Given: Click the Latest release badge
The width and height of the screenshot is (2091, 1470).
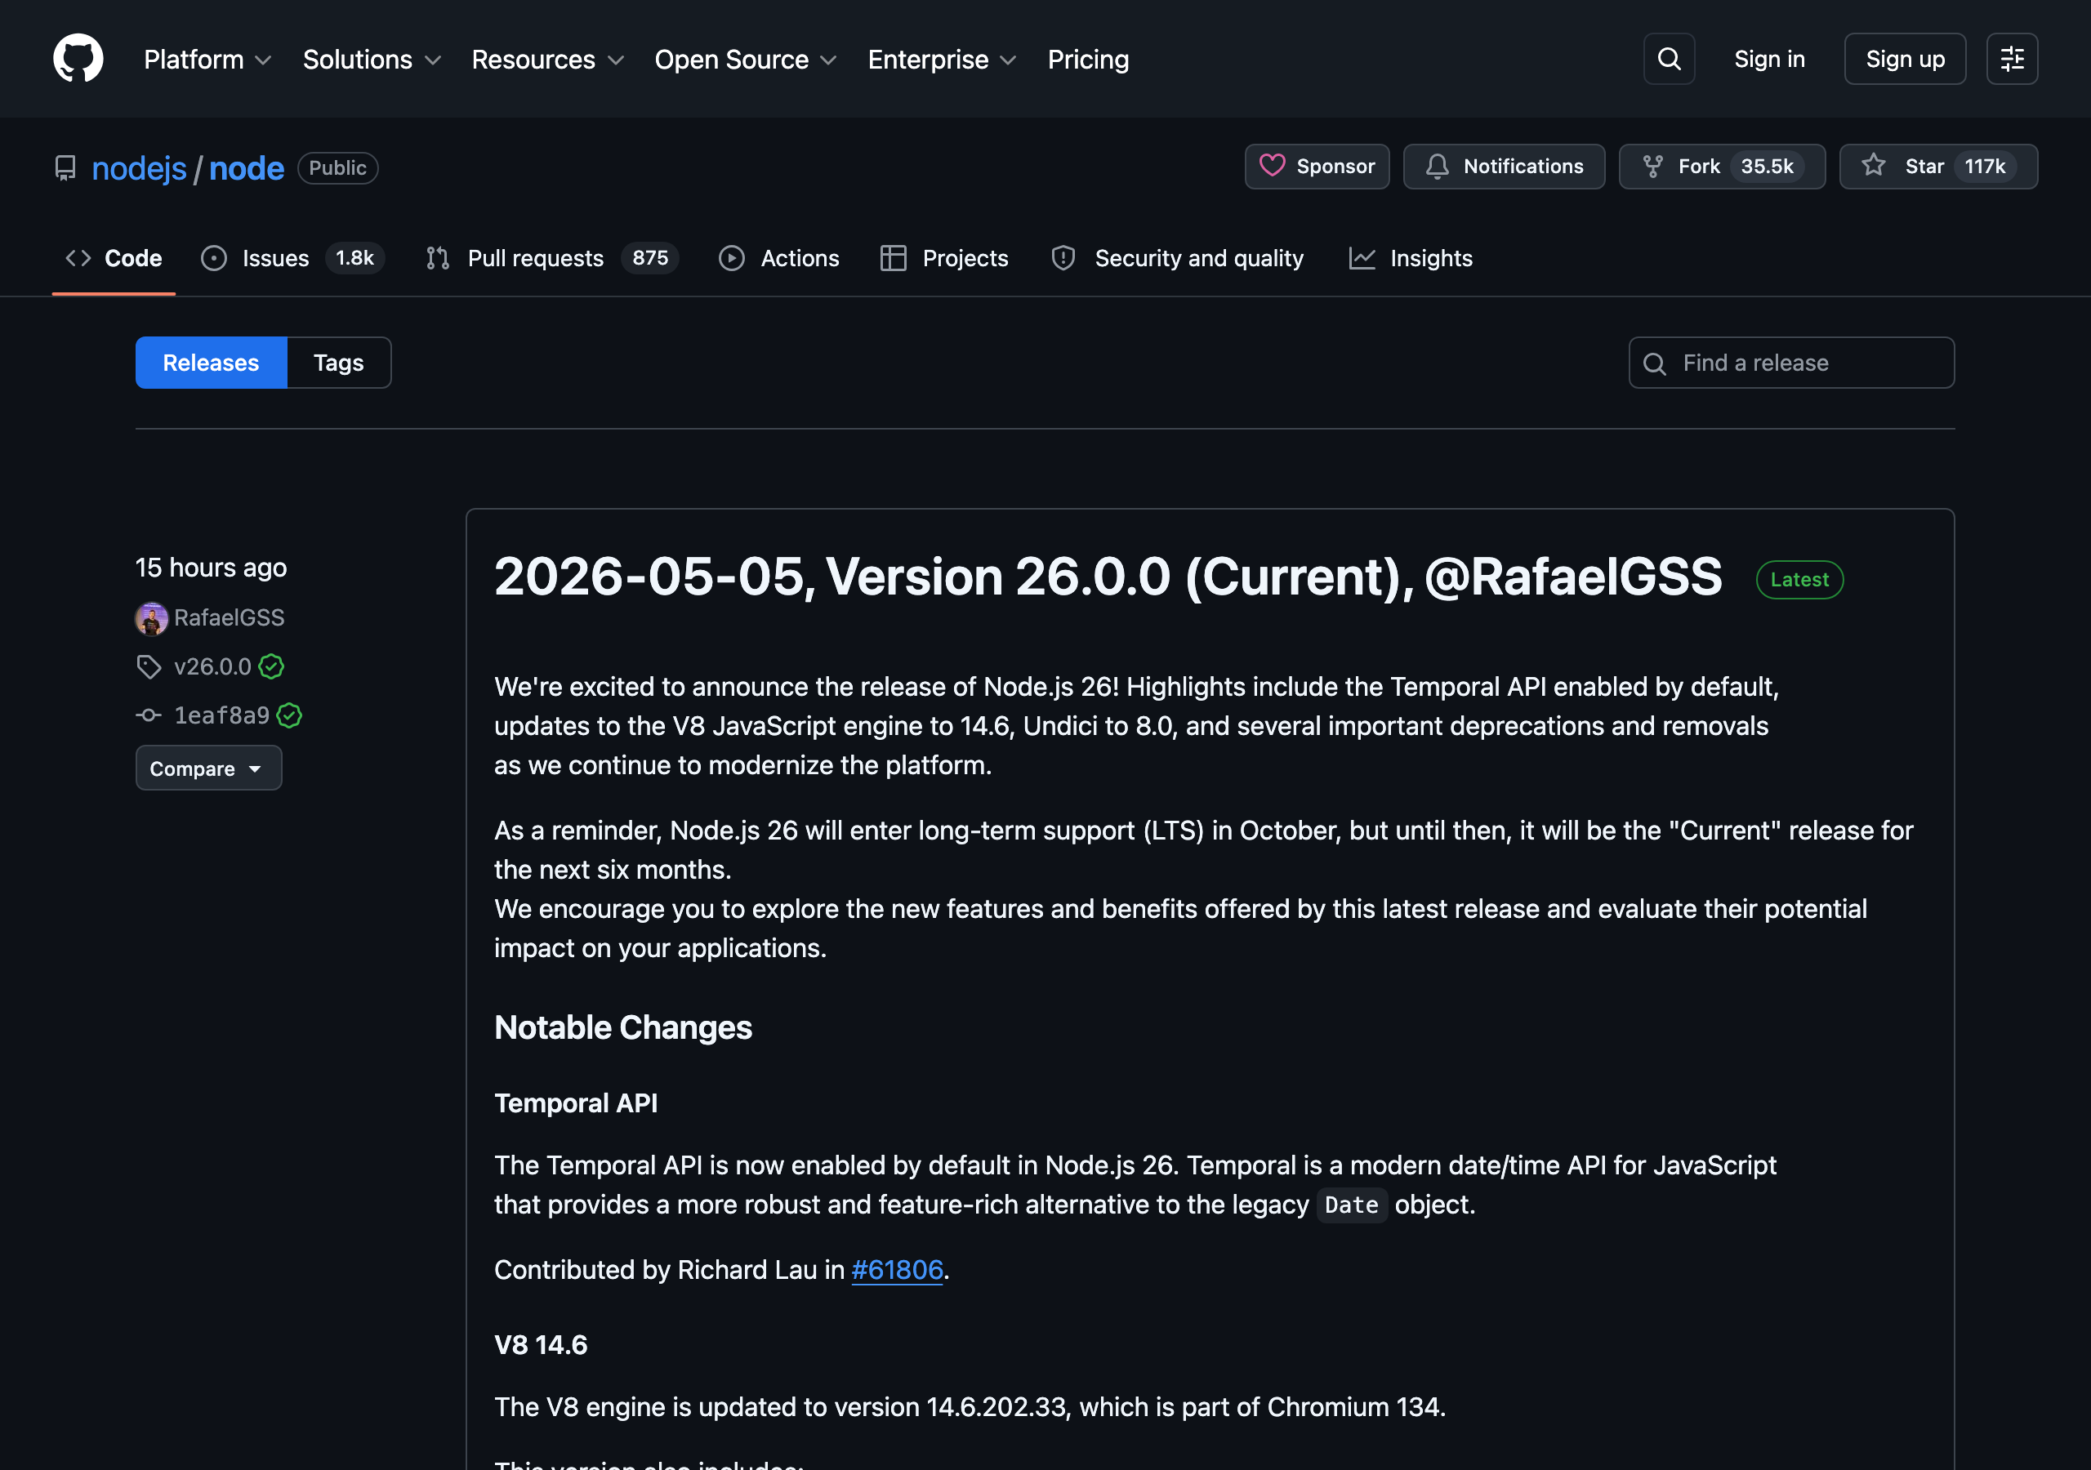Looking at the screenshot, I should tap(1799, 579).
